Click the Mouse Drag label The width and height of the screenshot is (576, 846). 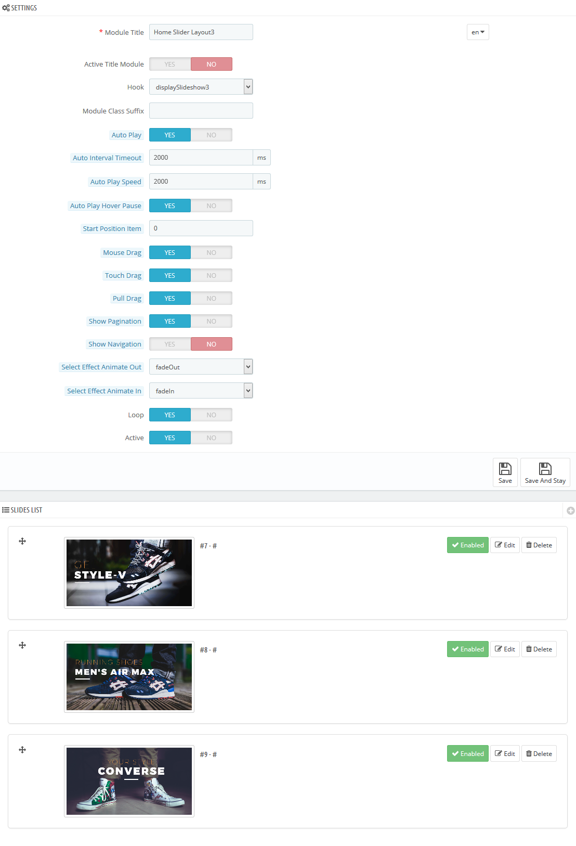pos(122,252)
